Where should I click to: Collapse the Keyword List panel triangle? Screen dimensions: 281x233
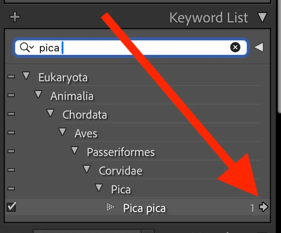(263, 18)
